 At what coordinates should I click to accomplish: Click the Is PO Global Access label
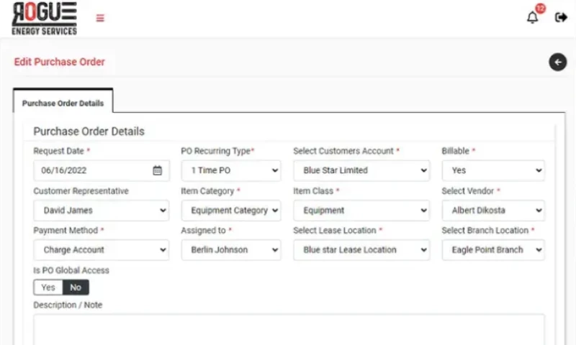pyautogui.click(x=71, y=270)
